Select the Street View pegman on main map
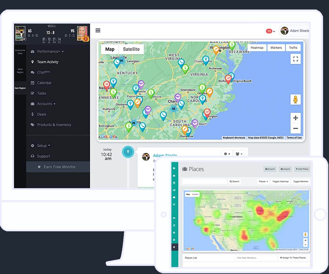 pyautogui.click(x=296, y=99)
